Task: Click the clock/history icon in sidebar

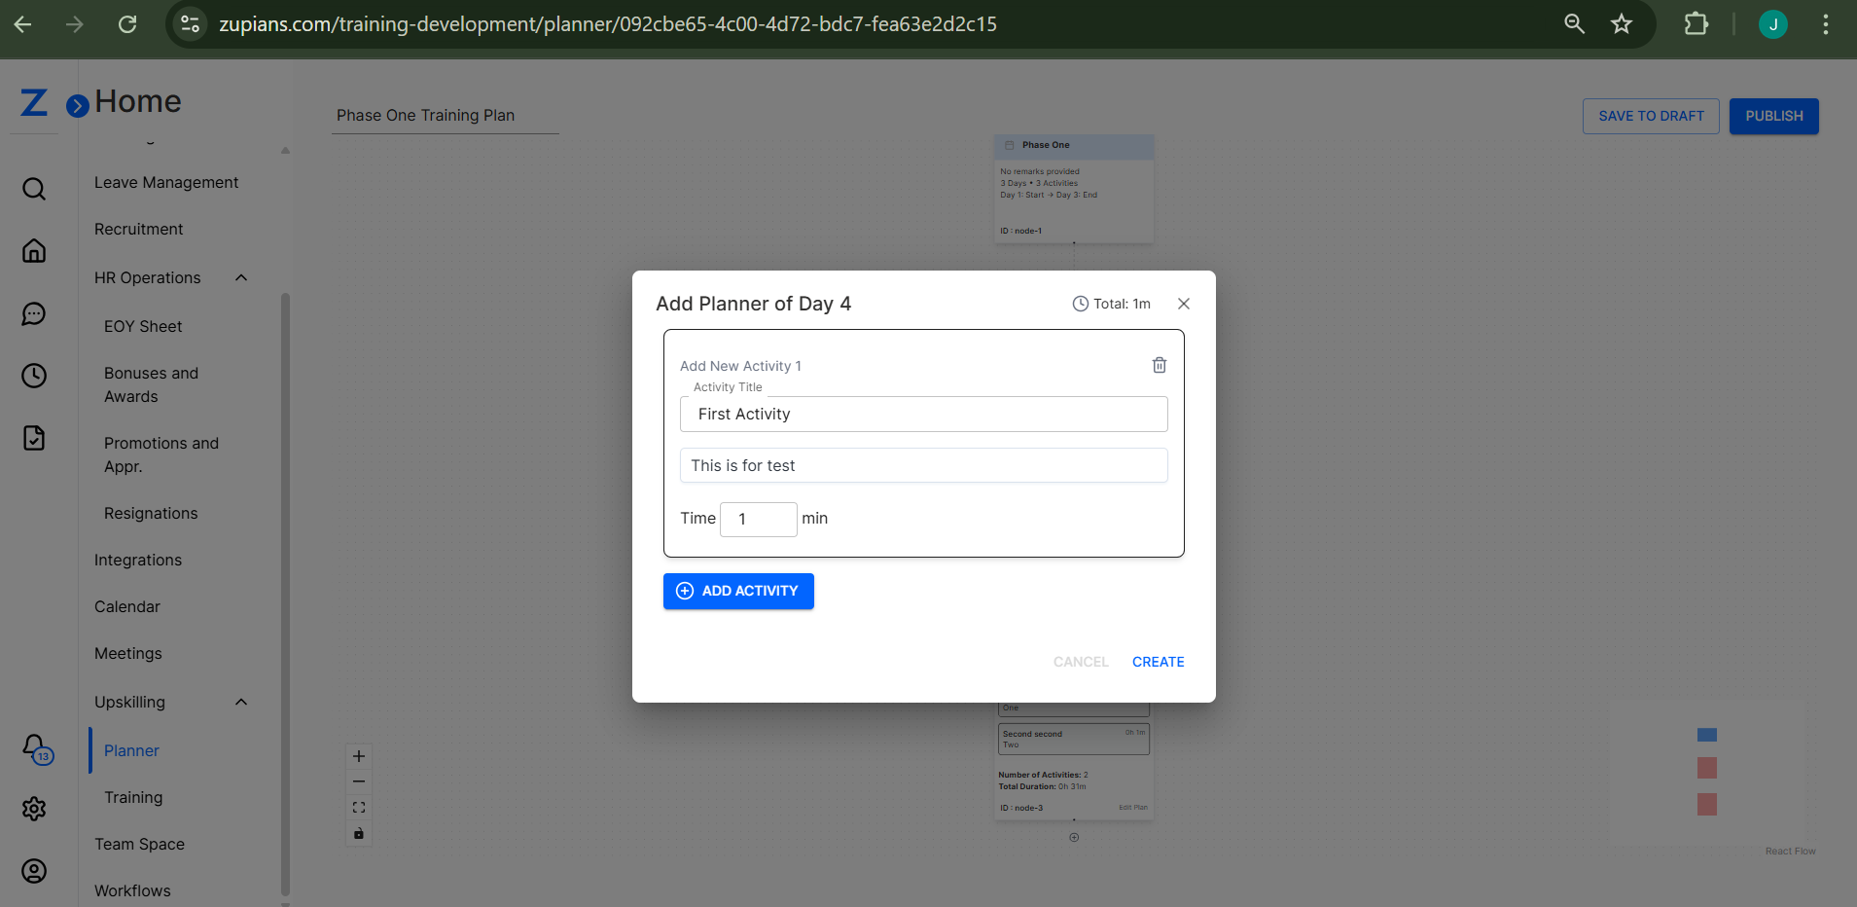Action: (34, 376)
